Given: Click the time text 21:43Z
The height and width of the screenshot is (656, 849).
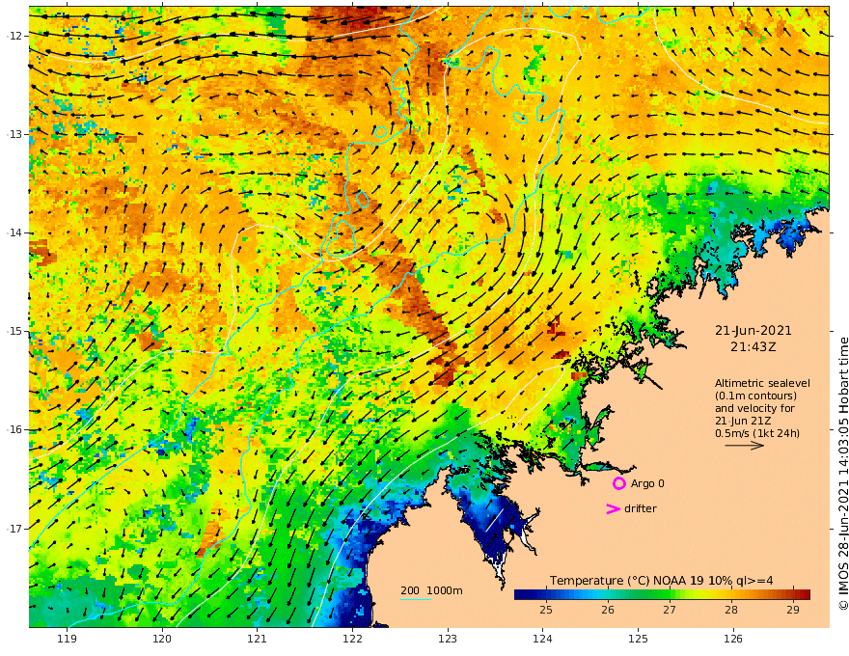Looking at the screenshot, I should (753, 347).
